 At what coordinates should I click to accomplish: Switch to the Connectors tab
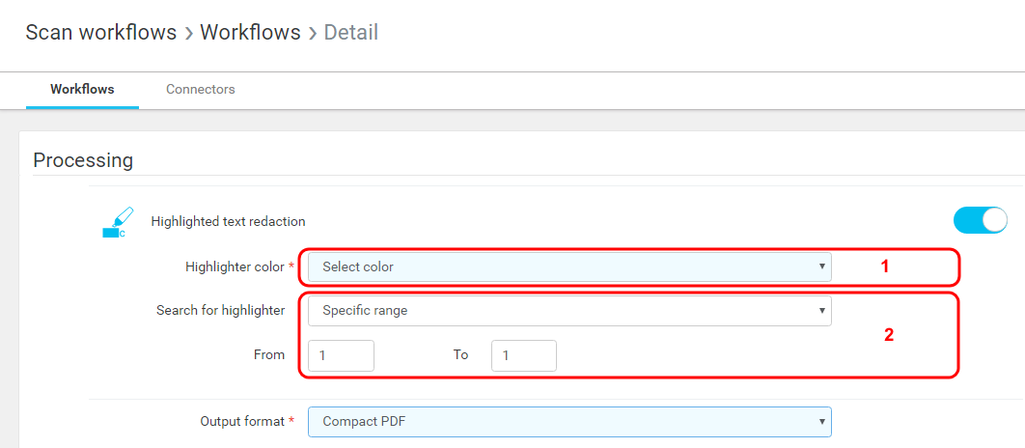pyautogui.click(x=200, y=90)
